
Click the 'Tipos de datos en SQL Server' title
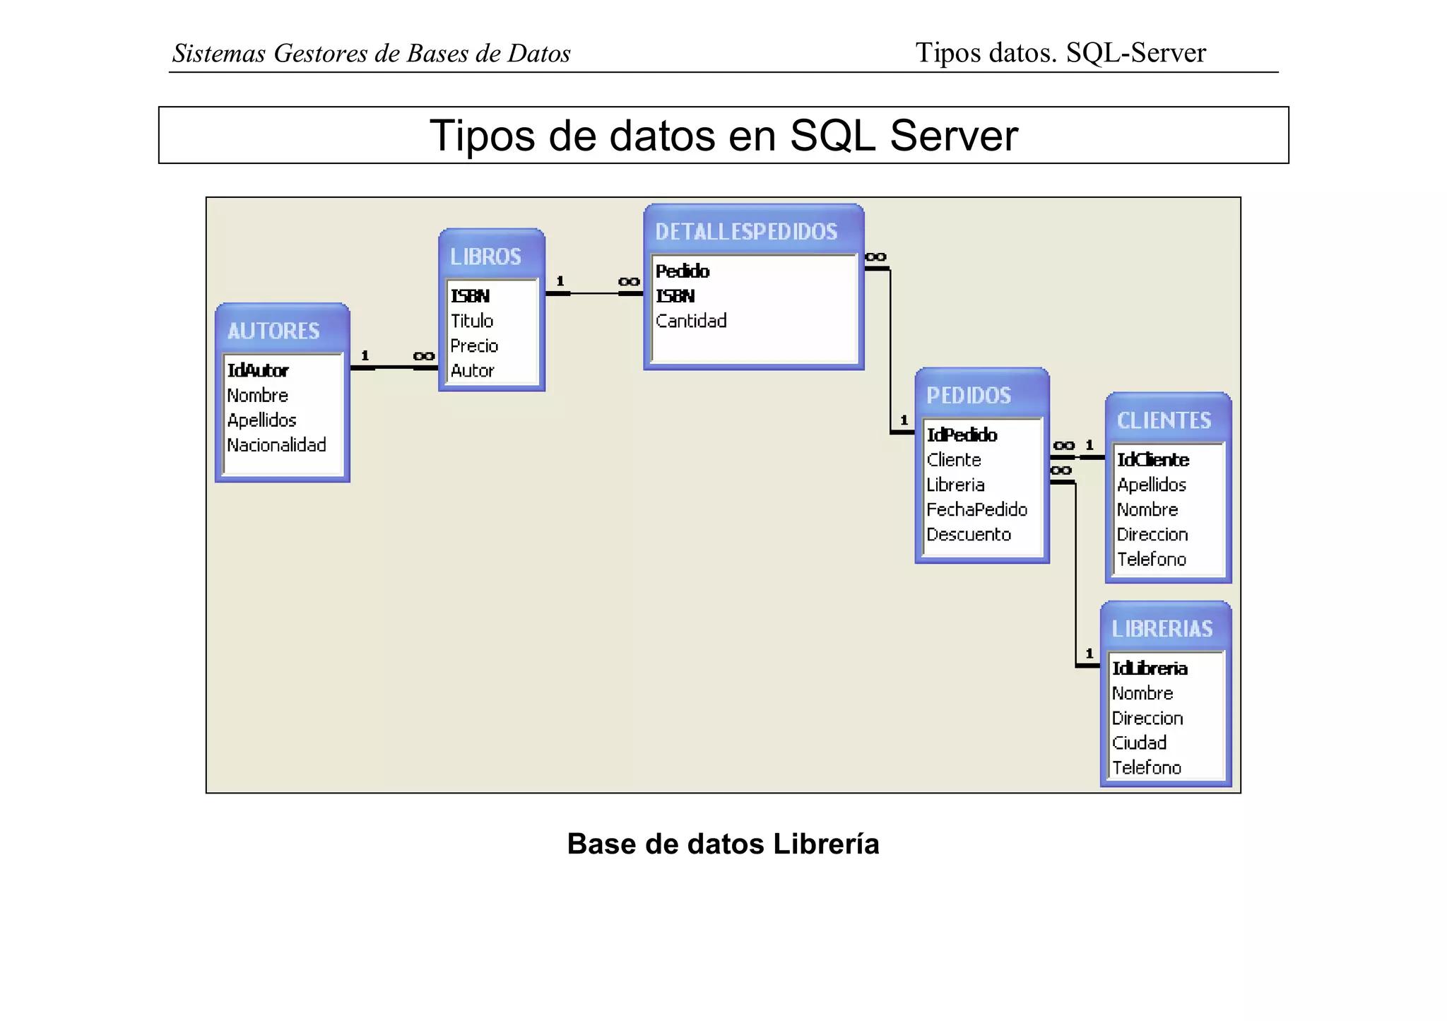click(x=723, y=135)
